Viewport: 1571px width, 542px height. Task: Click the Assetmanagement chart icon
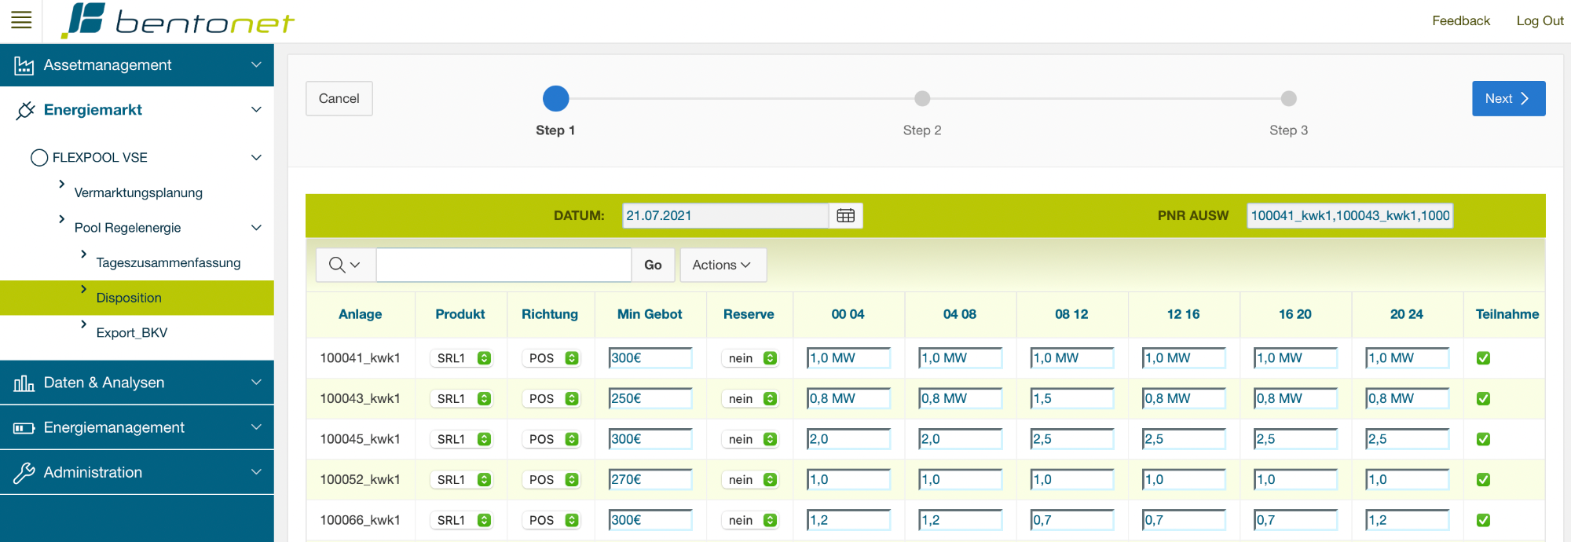(24, 66)
